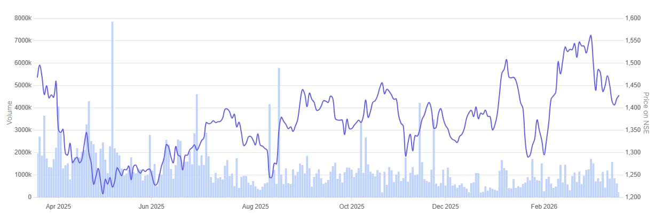Select the Aug 2025 date label
655x221 pixels.
255,206
